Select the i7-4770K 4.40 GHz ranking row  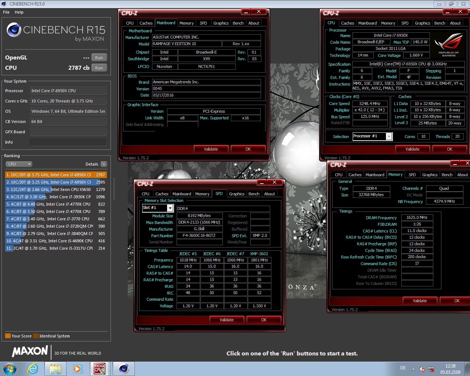click(x=56, y=204)
